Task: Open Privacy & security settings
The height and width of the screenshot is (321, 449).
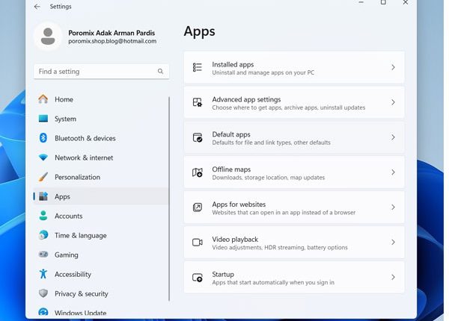Action: 100,293
